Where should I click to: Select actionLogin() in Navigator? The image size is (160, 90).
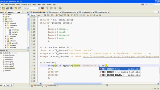(x=9, y=62)
